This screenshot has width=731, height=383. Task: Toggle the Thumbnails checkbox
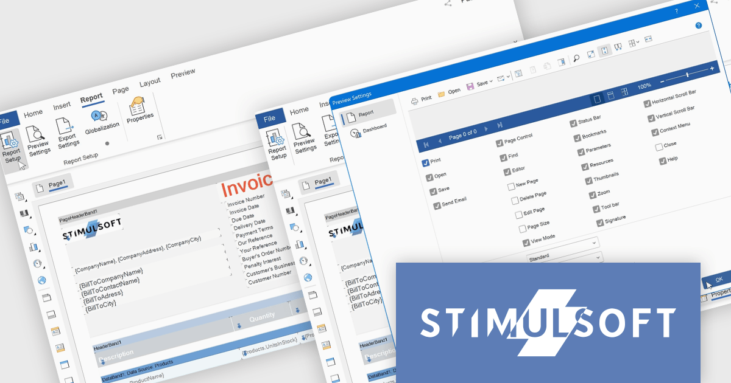point(588,181)
